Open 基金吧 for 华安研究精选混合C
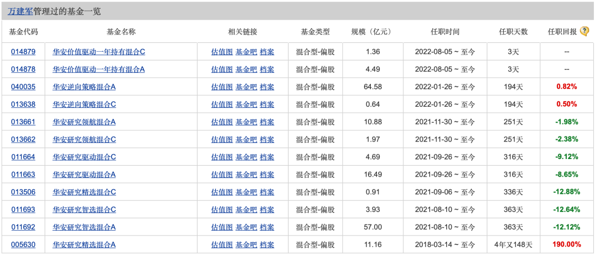Image resolution: width=596 pixels, height=257 pixels. click(246, 192)
